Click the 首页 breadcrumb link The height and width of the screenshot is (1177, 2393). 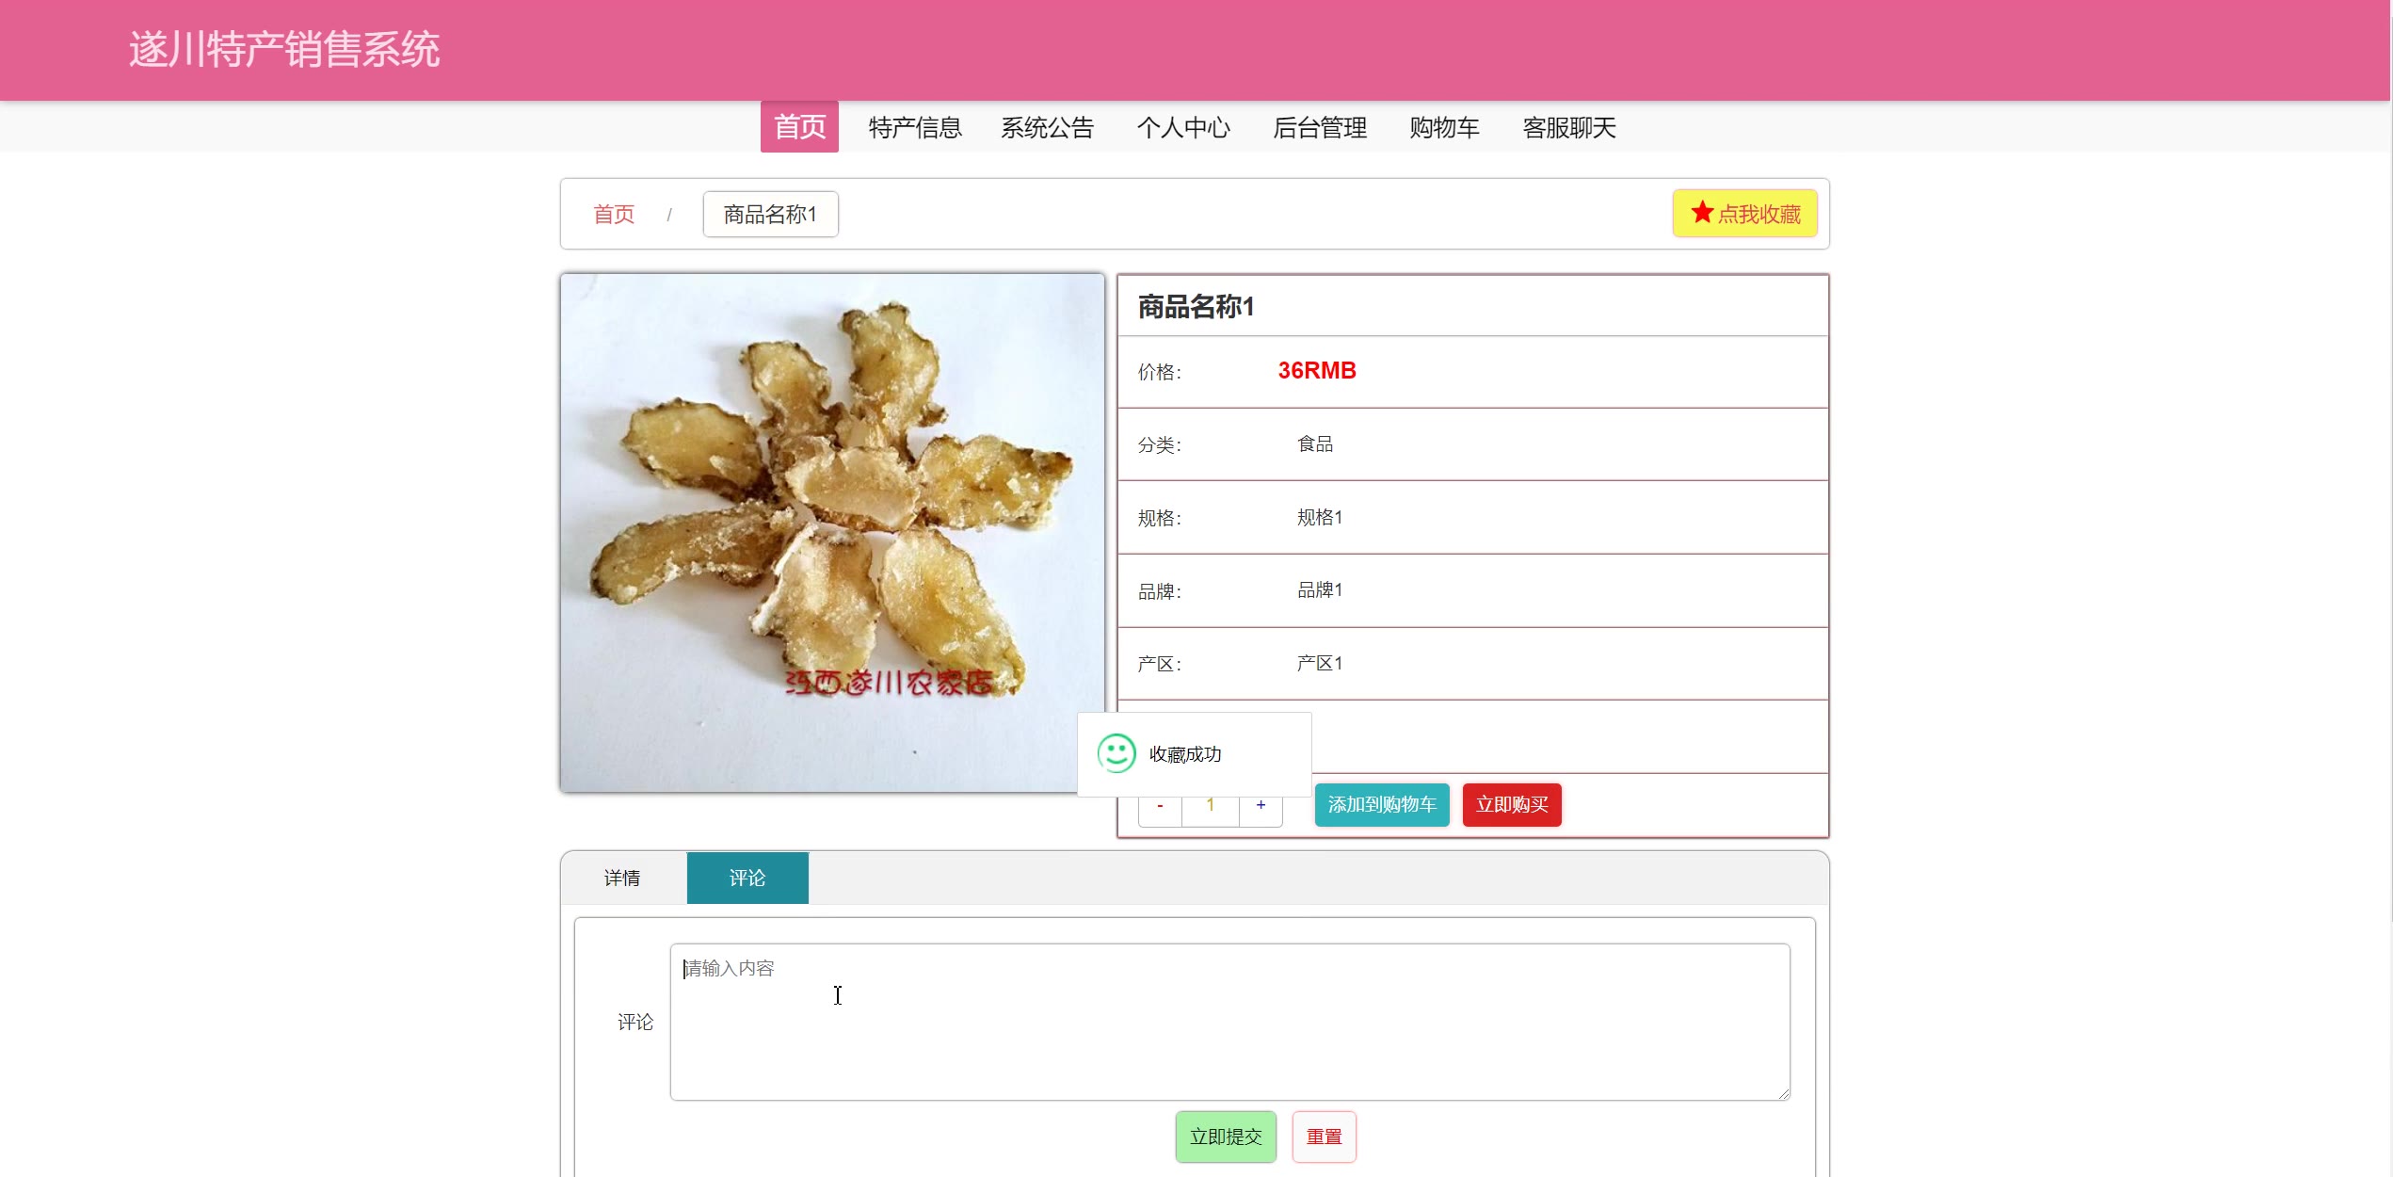(614, 215)
